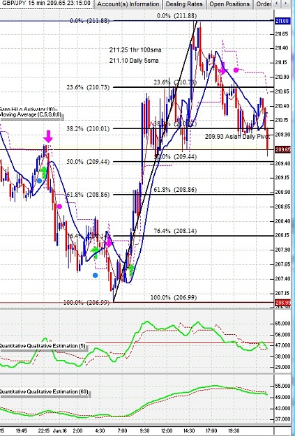This screenshot has width=295, height=436.
Task: Click the '211.10 Daily 5sma' annotation
Action: tap(134, 61)
